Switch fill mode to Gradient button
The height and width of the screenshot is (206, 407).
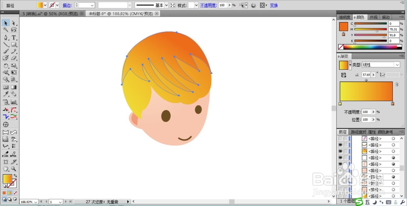(x=10, y=193)
